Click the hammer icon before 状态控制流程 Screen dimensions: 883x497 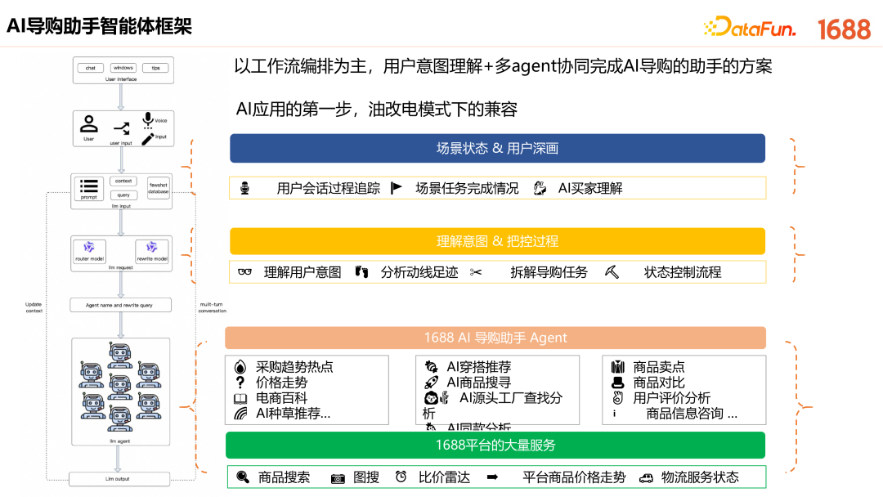point(612,272)
